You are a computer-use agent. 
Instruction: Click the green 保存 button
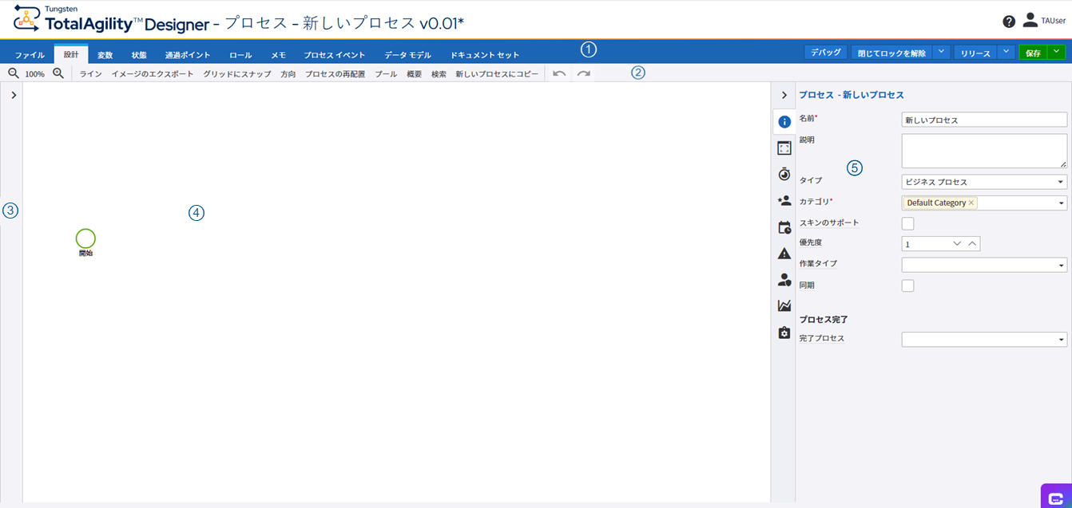(1033, 50)
